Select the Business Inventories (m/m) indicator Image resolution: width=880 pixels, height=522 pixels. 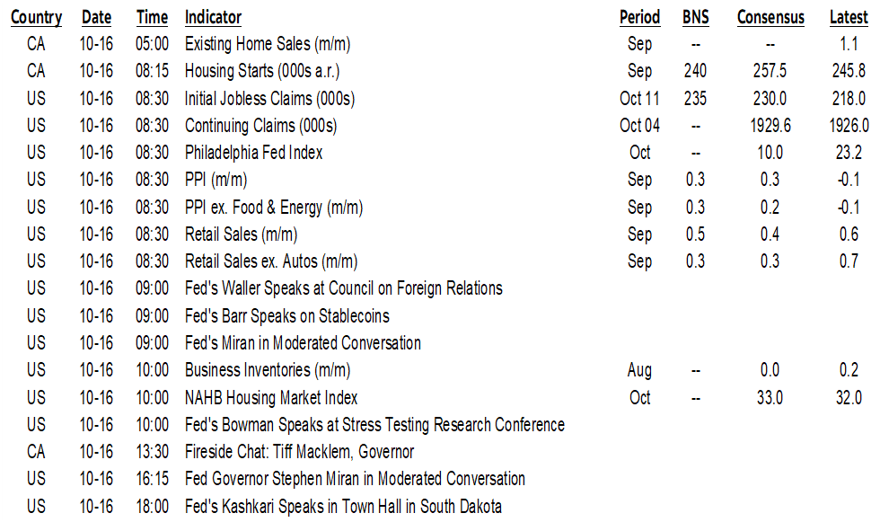268,370
